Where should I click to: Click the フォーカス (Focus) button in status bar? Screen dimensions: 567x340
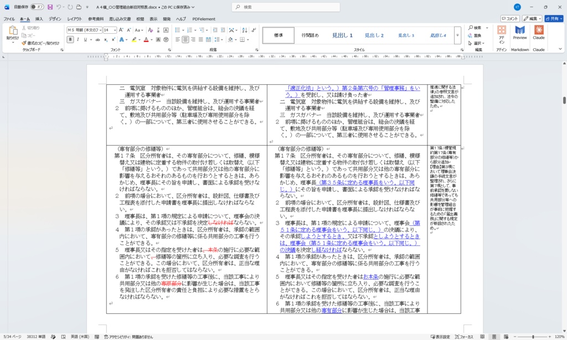pyautogui.click(x=464, y=337)
